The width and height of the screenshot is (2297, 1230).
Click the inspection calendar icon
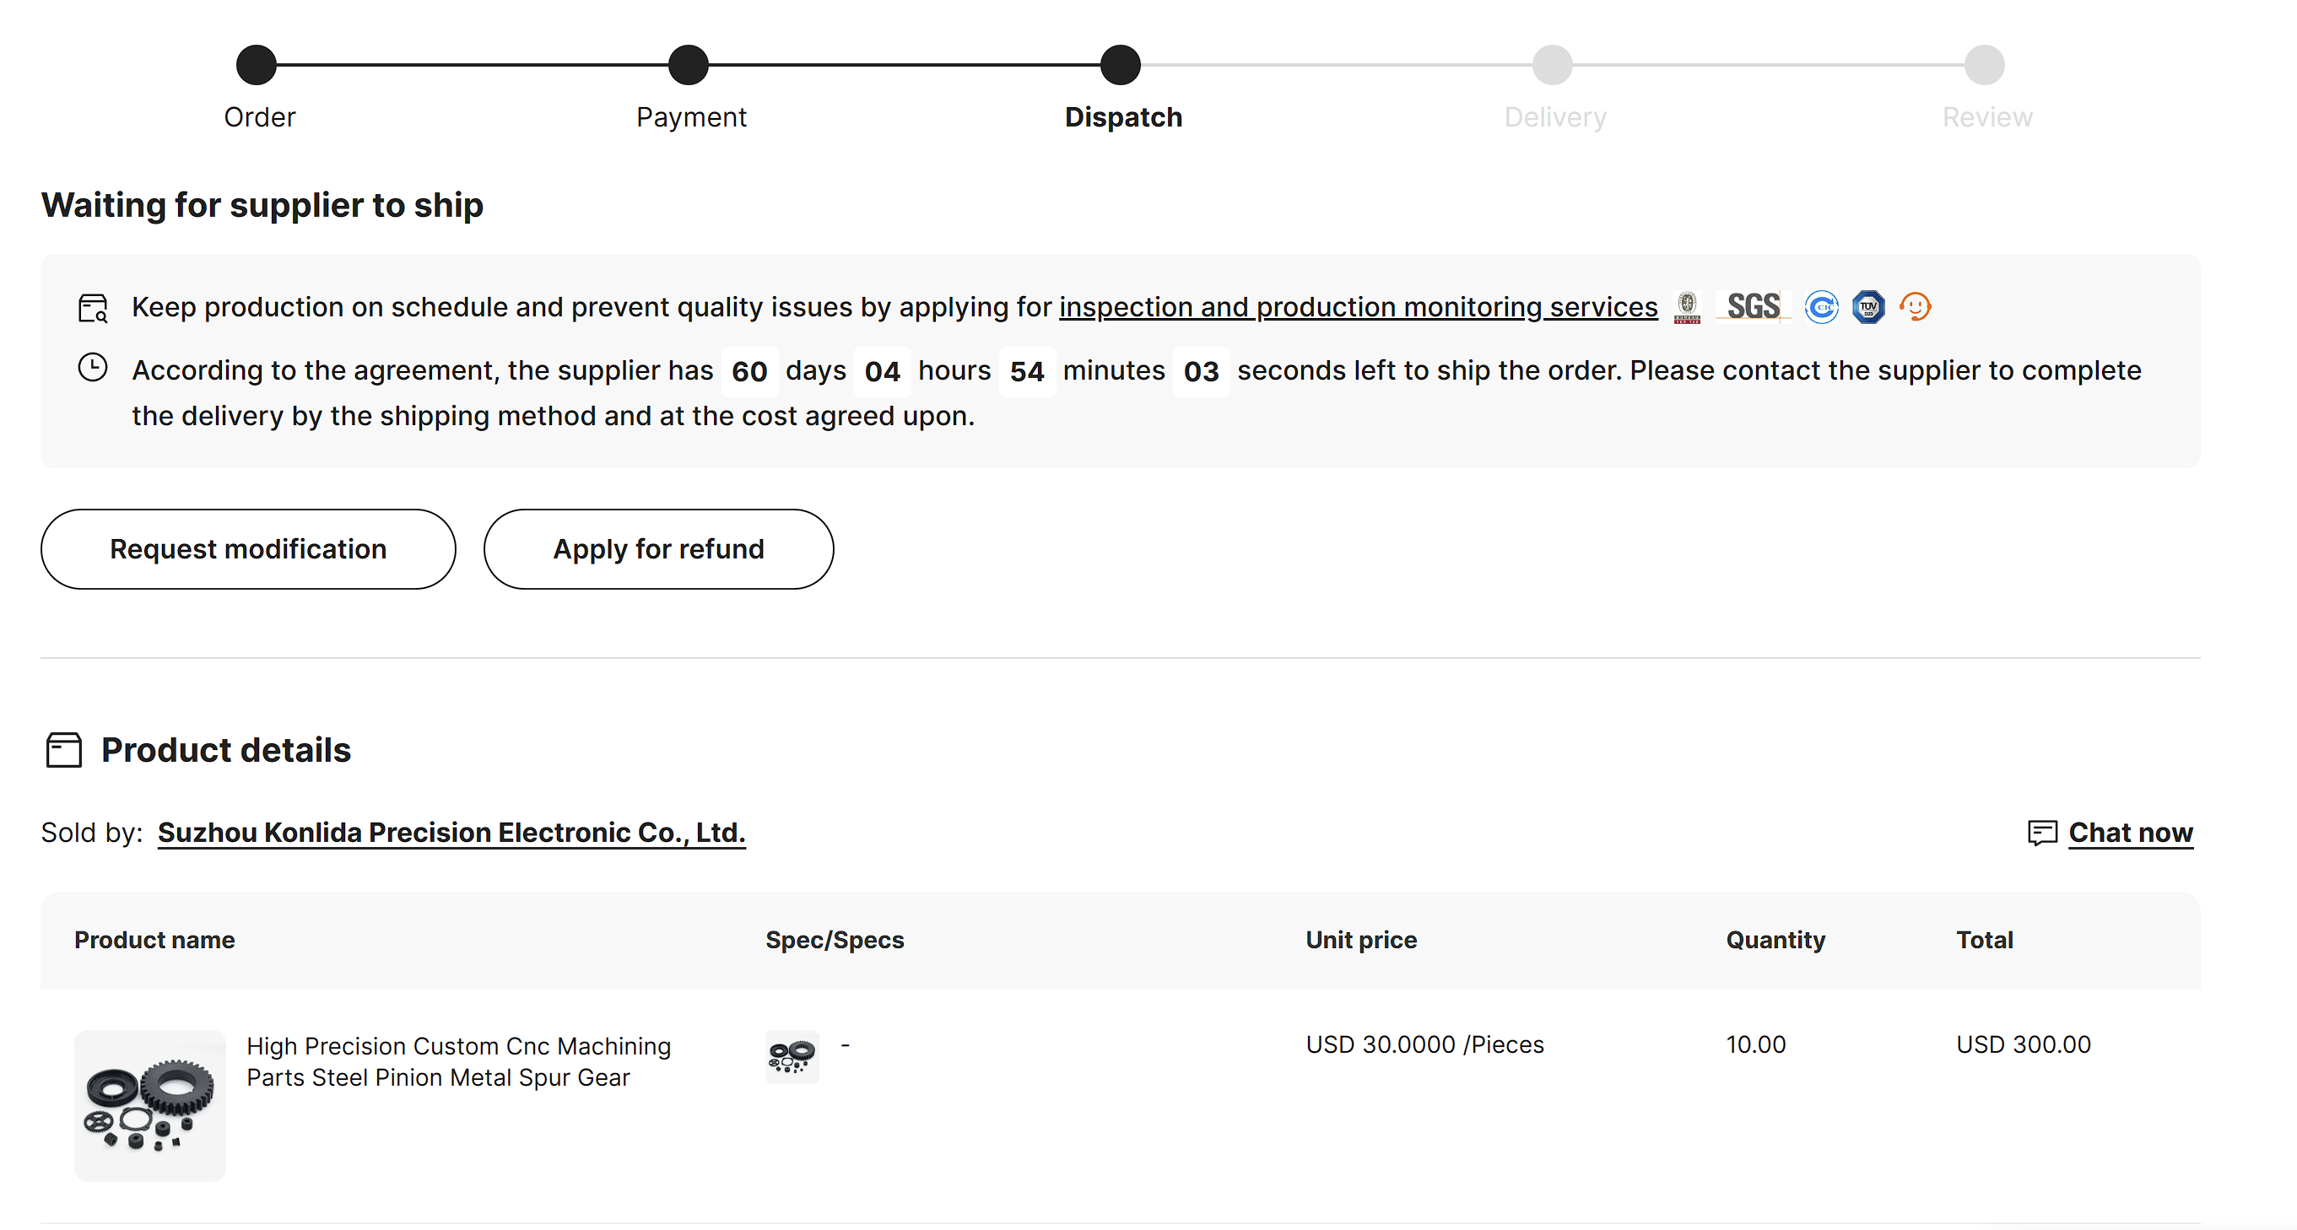point(93,307)
